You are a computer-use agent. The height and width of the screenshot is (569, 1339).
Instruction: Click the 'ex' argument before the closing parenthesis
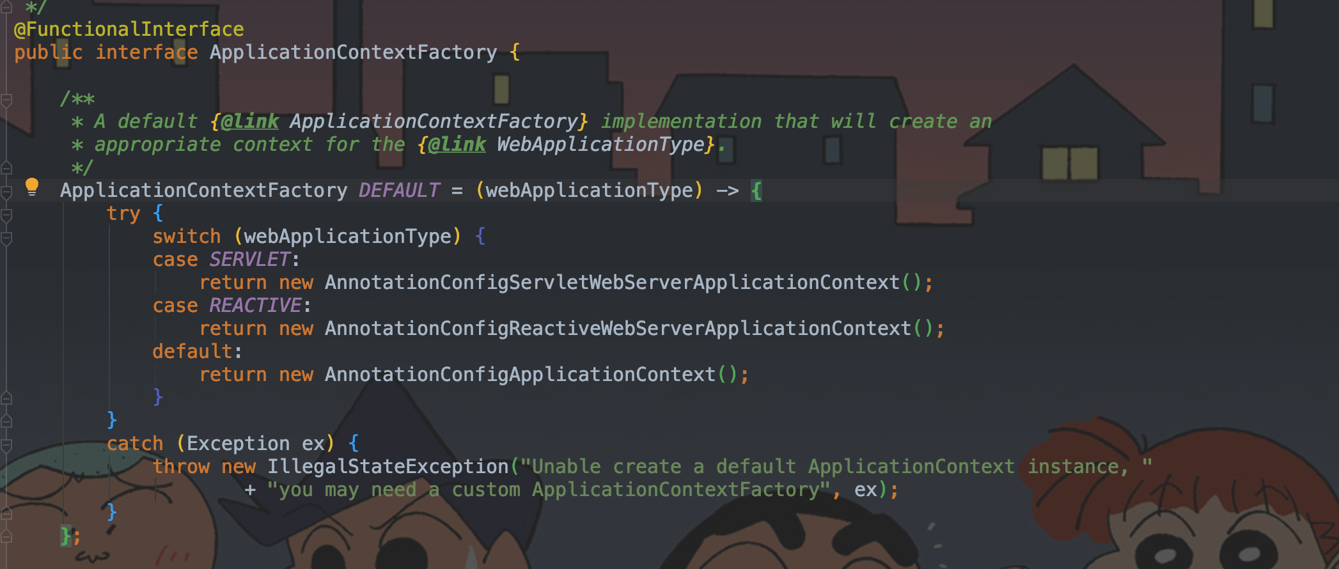[866, 490]
